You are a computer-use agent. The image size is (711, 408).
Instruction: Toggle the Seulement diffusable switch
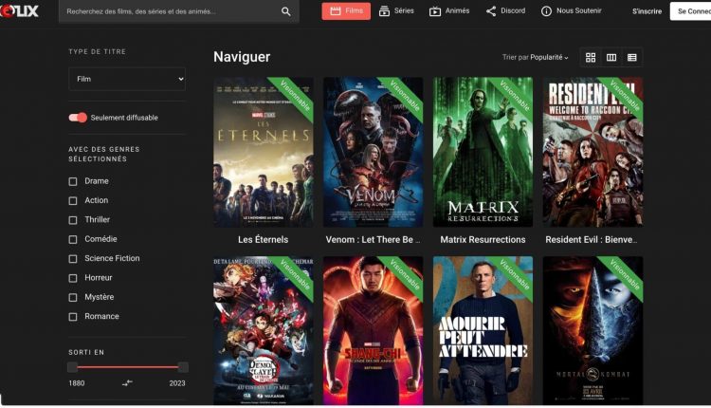[78, 118]
